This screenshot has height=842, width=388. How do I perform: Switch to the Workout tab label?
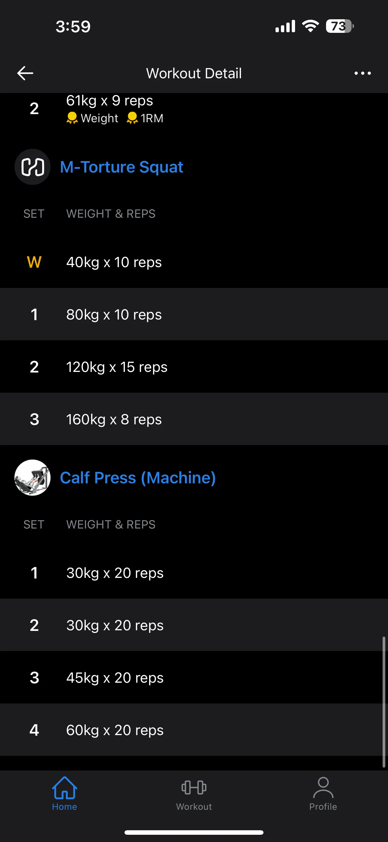coord(194,807)
